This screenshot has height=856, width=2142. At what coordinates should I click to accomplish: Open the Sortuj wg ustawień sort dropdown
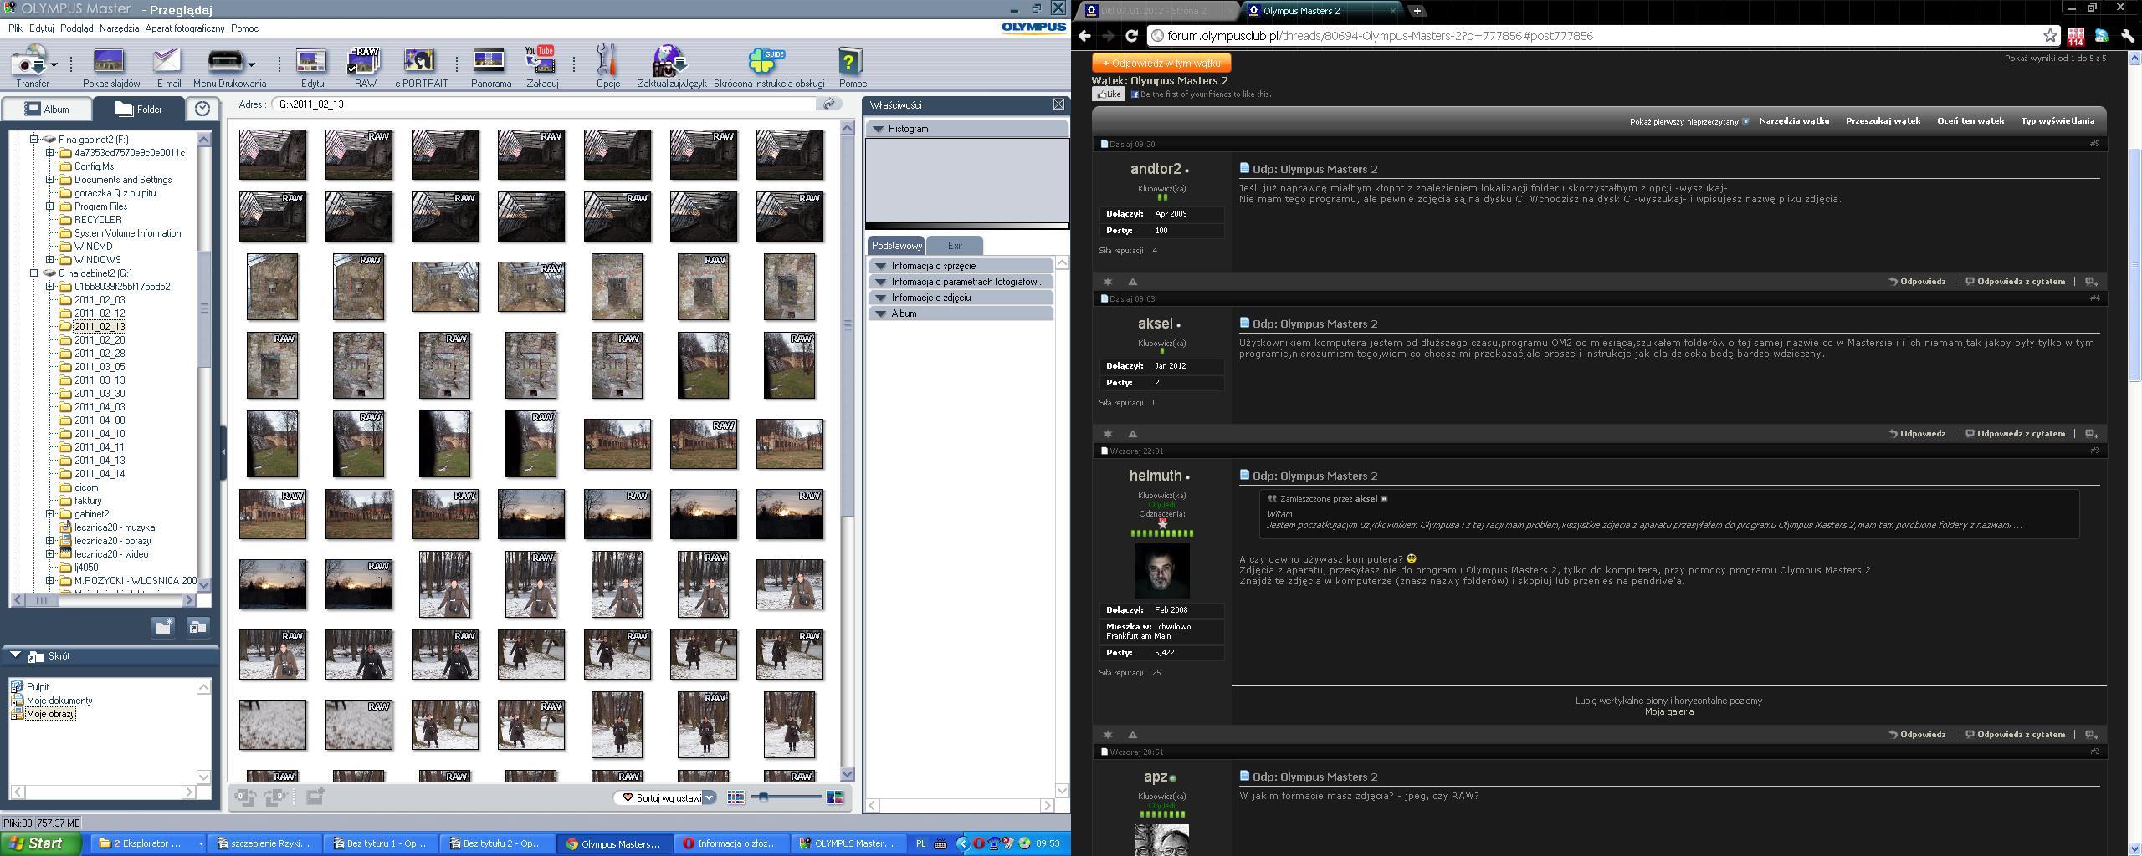(668, 797)
